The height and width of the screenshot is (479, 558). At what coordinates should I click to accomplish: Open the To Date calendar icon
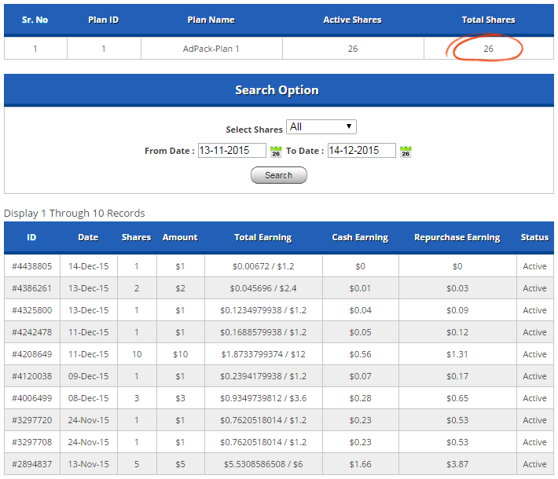pos(406,152)
